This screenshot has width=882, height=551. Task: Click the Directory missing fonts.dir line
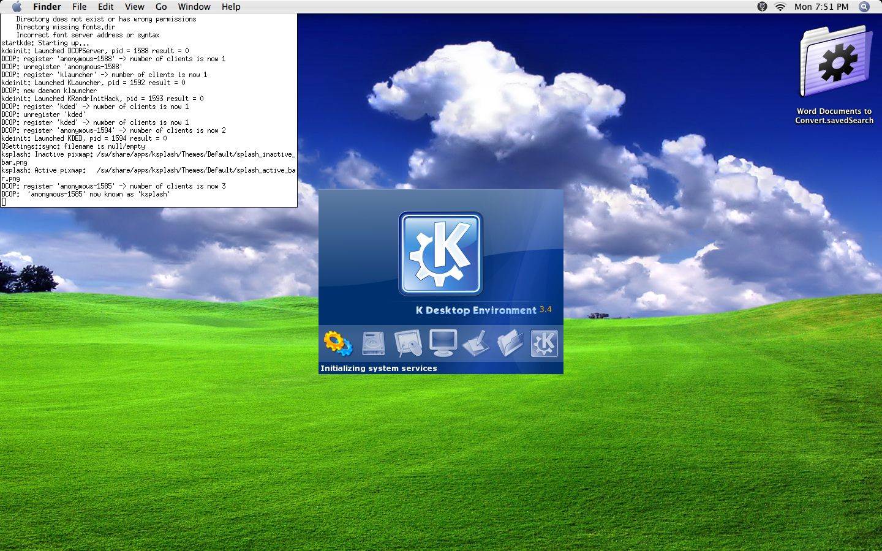tap(66, 27)
